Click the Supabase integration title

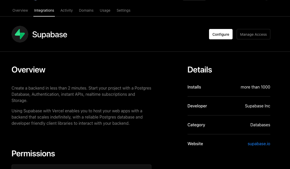pos(50,34)
